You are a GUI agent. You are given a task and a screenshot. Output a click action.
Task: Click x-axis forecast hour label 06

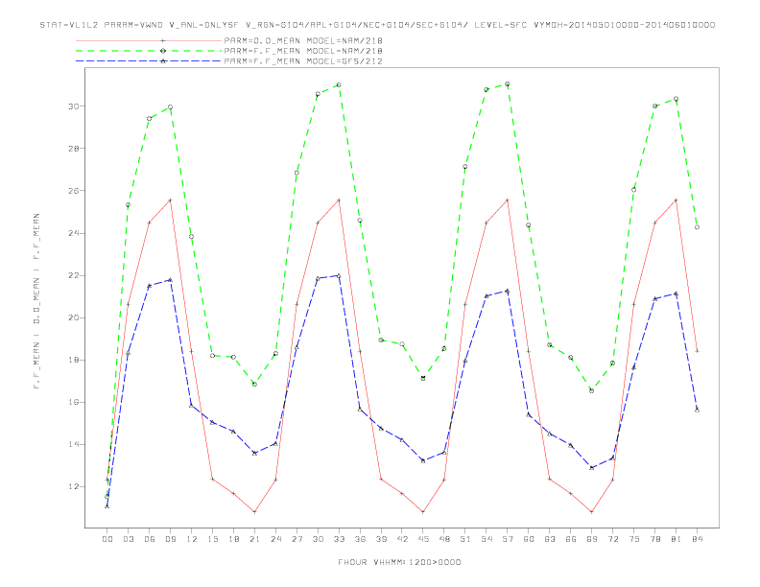150,539
